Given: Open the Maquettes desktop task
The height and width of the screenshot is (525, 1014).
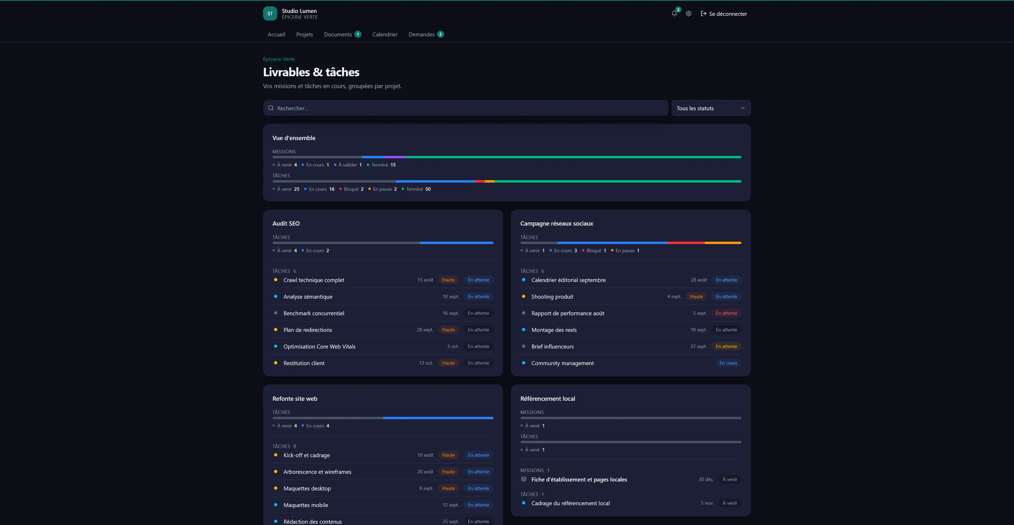Looking at the screenshot, I should 383,488.
